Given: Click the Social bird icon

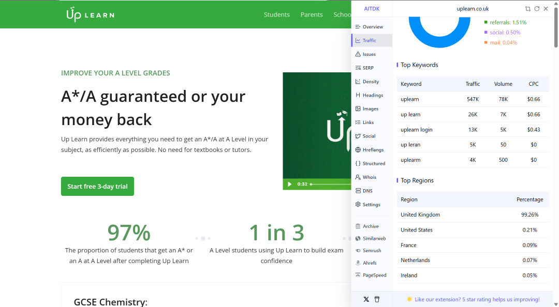Looking at the screenshot, I should point(358,136).
